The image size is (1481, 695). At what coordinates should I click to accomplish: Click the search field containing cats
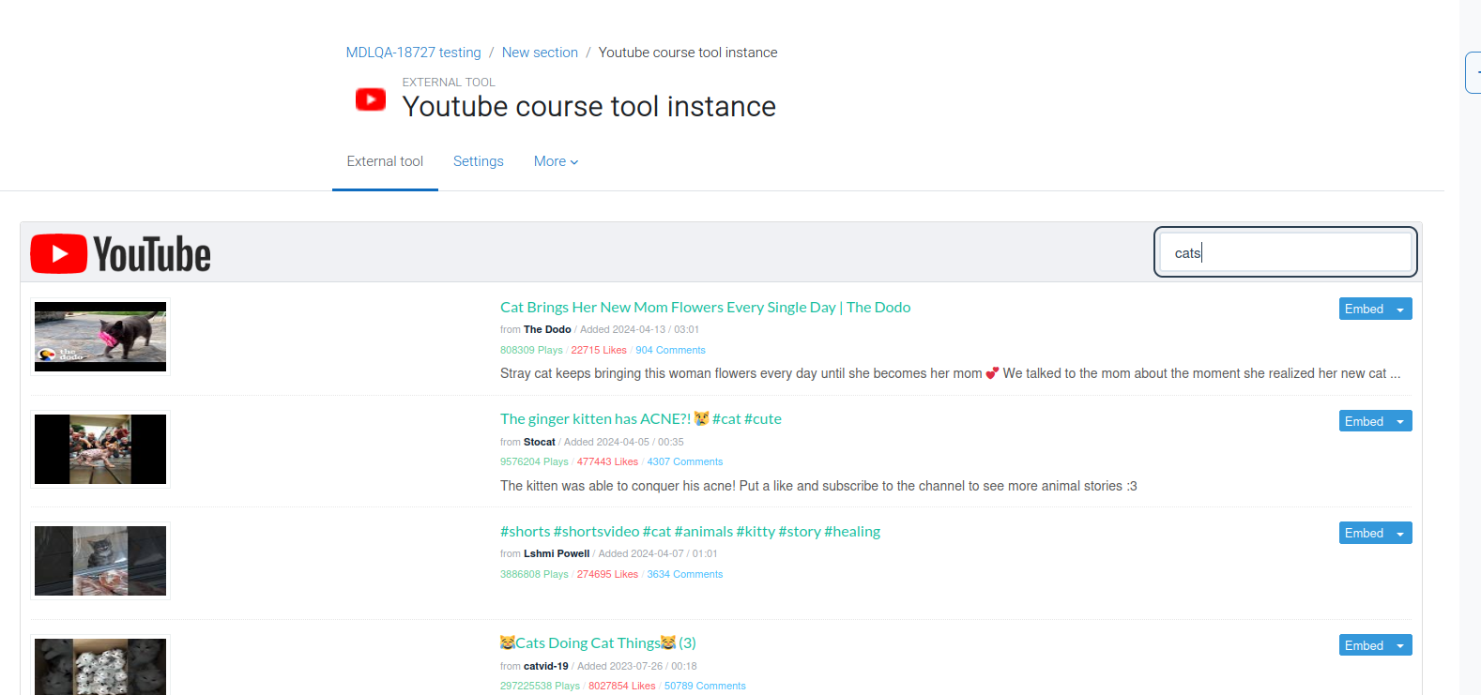(1285, 253)
